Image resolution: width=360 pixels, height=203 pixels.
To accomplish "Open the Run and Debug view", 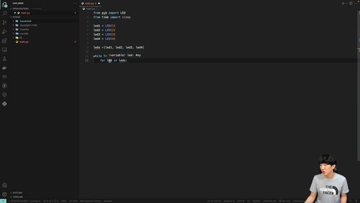I will tap(4, 32).
